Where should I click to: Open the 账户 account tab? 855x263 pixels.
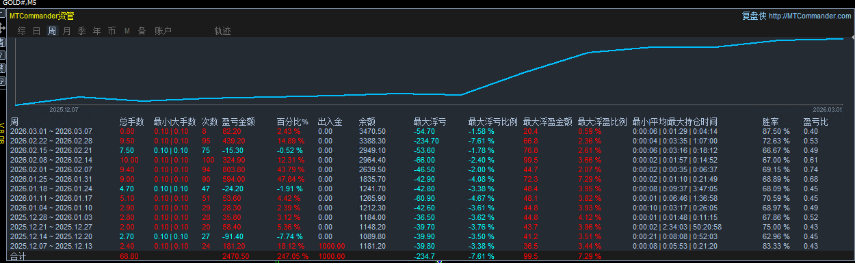163,31
